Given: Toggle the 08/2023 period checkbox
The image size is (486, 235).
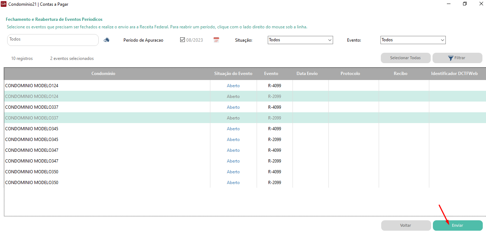Looking at the screenshot, I should pyautogui.click(x=182, y=40).
